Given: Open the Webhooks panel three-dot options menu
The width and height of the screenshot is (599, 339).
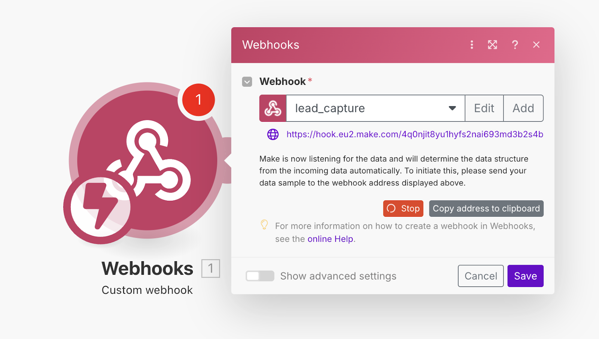Looking at the screenshot, I should 472,45.
